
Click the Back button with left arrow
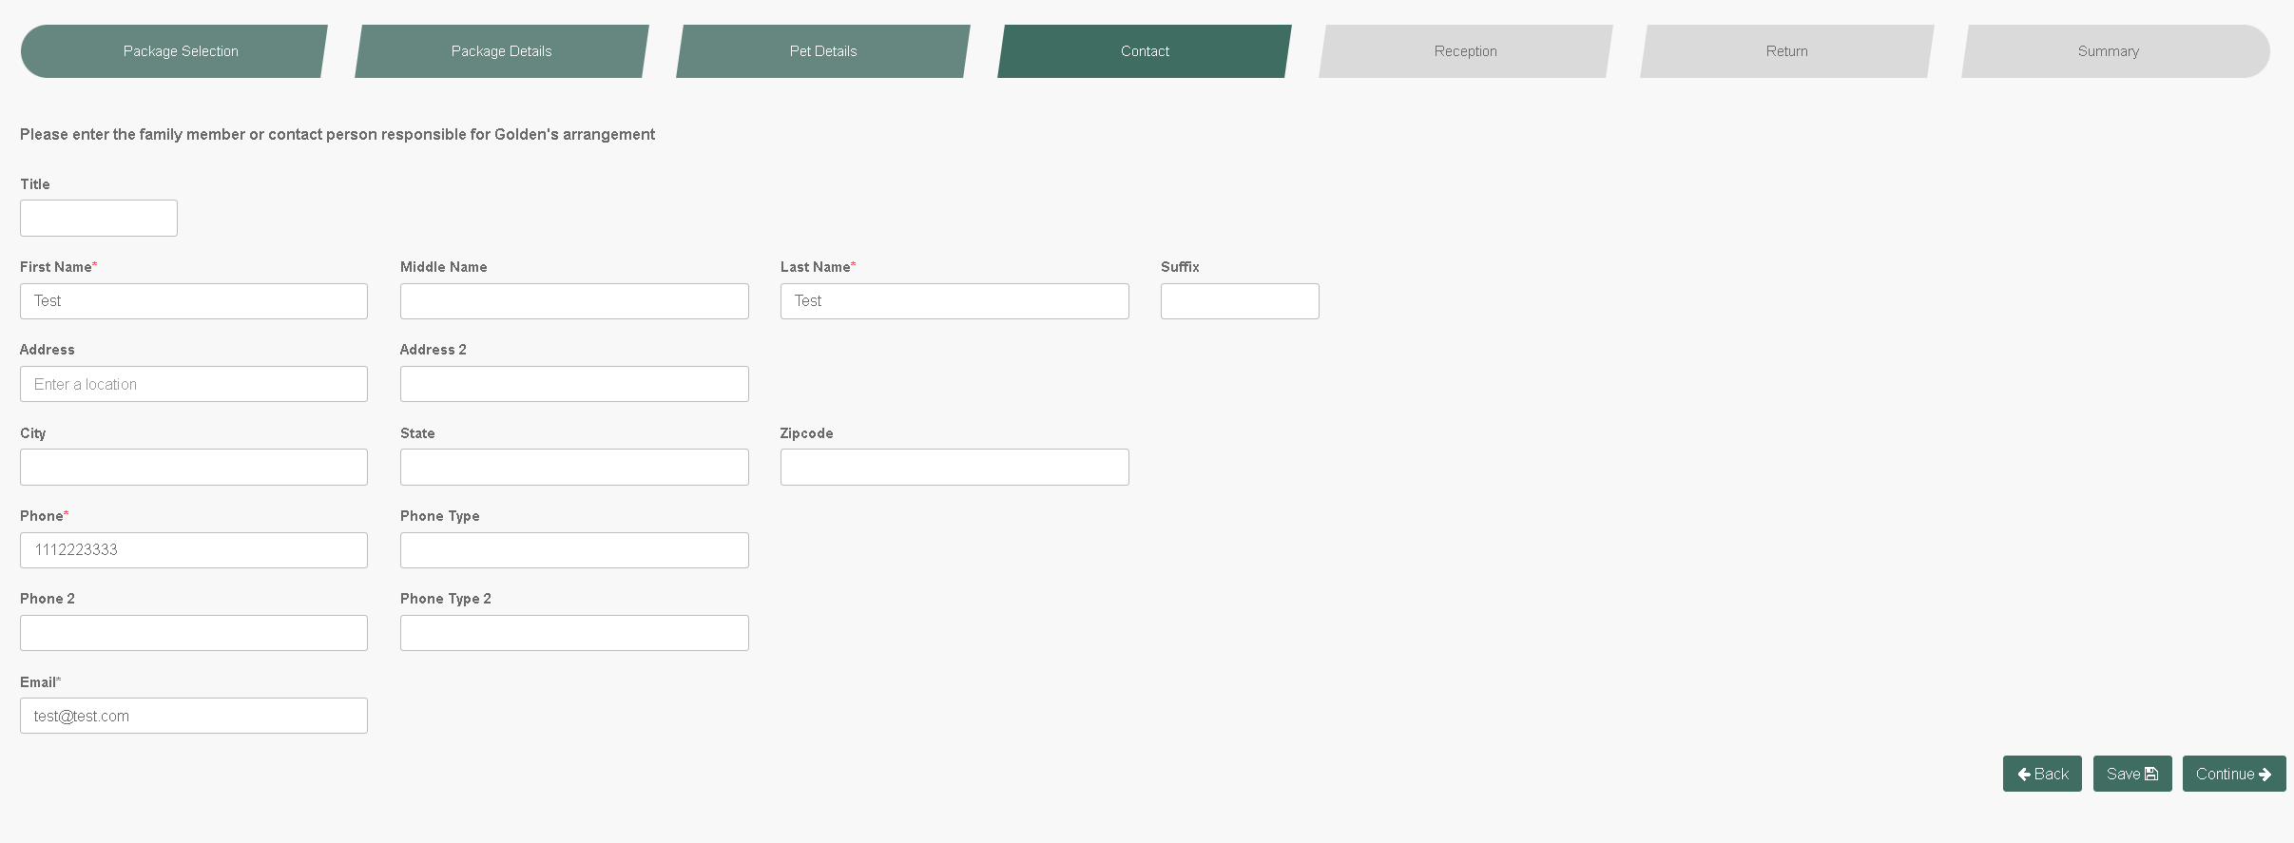[2041, 774]
